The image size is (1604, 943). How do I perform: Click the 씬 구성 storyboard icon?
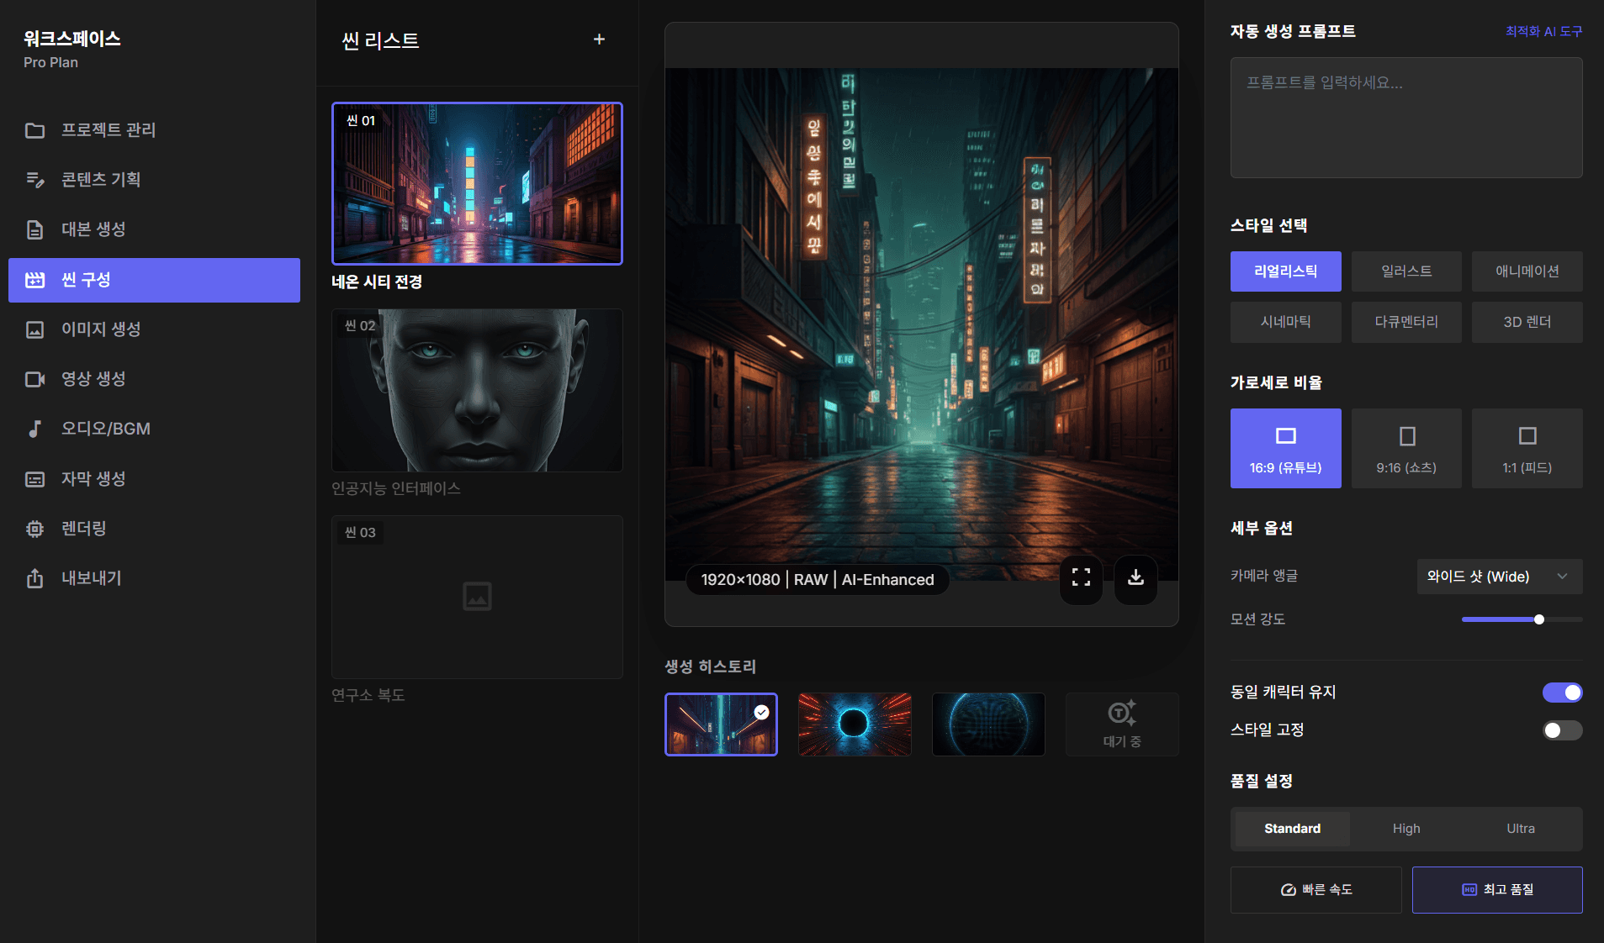click(34, 280)
